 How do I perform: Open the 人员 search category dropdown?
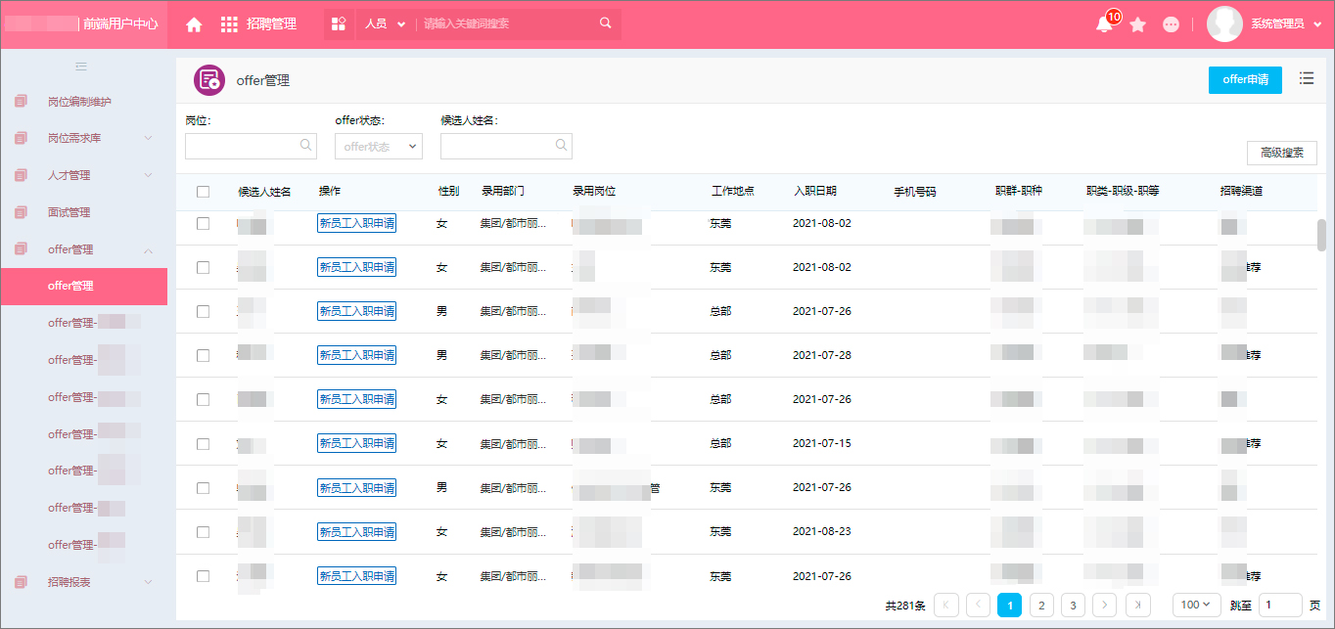(x=385, y=24)
